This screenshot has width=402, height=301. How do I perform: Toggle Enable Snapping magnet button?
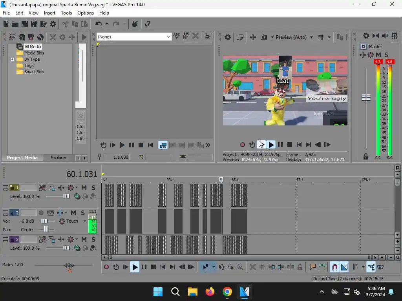coord(334,267)
